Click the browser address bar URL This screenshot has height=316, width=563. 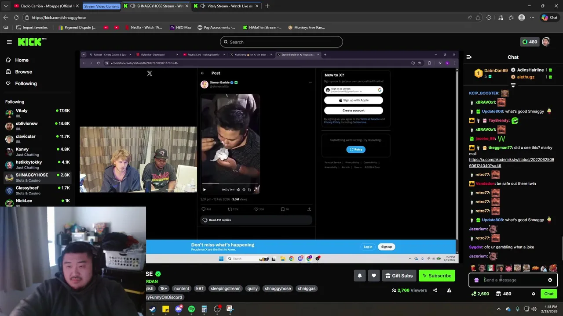(59, 18)
